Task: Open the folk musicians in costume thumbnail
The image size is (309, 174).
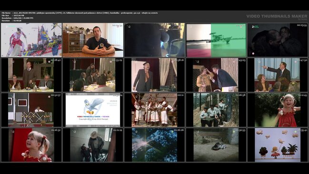Action: [x=154, y=110]
